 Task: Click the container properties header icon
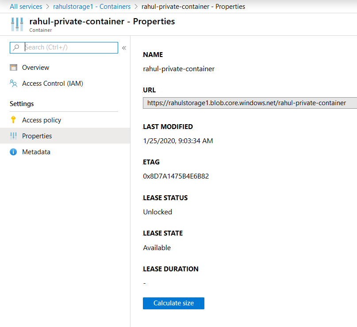click(17, 24)
